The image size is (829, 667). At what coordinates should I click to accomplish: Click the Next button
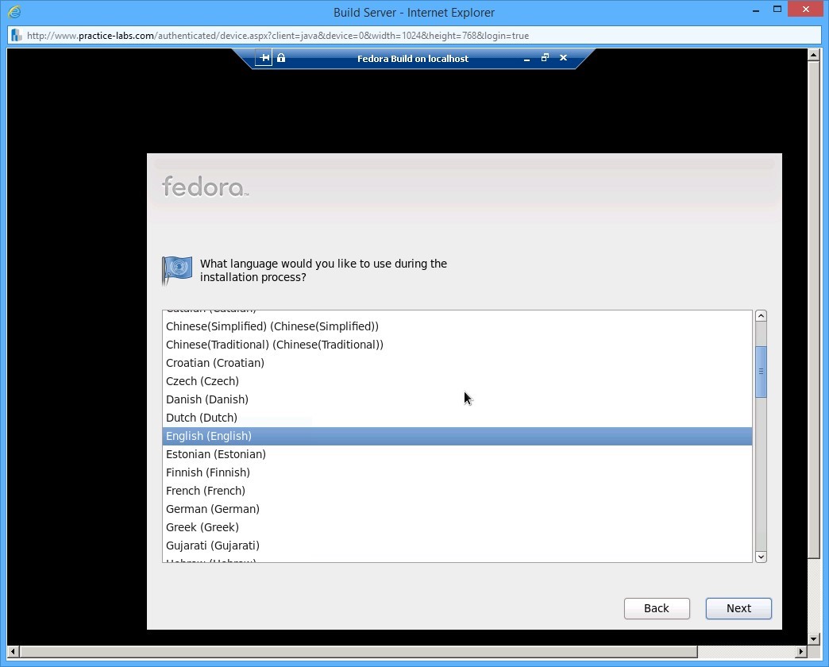click(738, 608)
